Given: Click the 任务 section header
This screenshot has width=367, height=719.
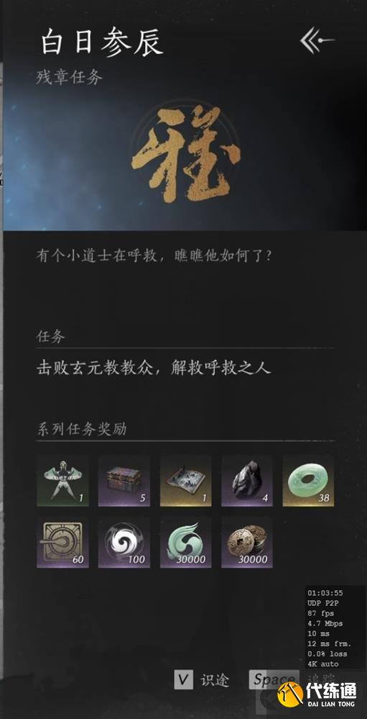Looking at the screenshot, I should (50, 337).
